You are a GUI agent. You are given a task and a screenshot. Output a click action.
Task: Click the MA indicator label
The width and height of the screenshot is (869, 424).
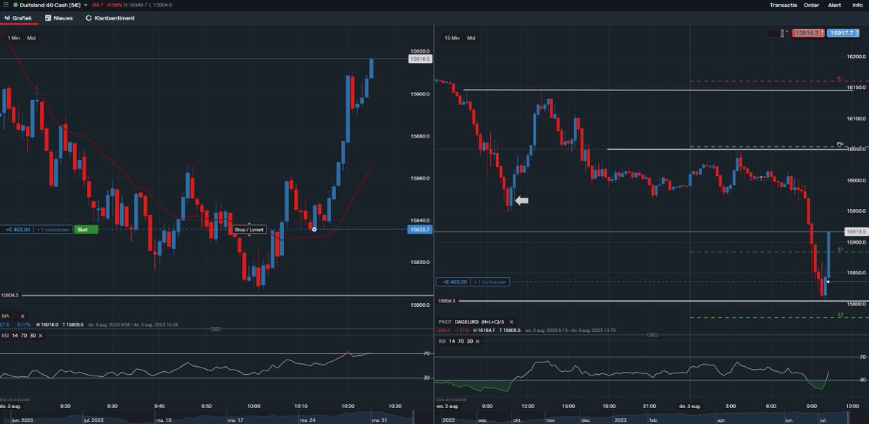click(5, 316)
